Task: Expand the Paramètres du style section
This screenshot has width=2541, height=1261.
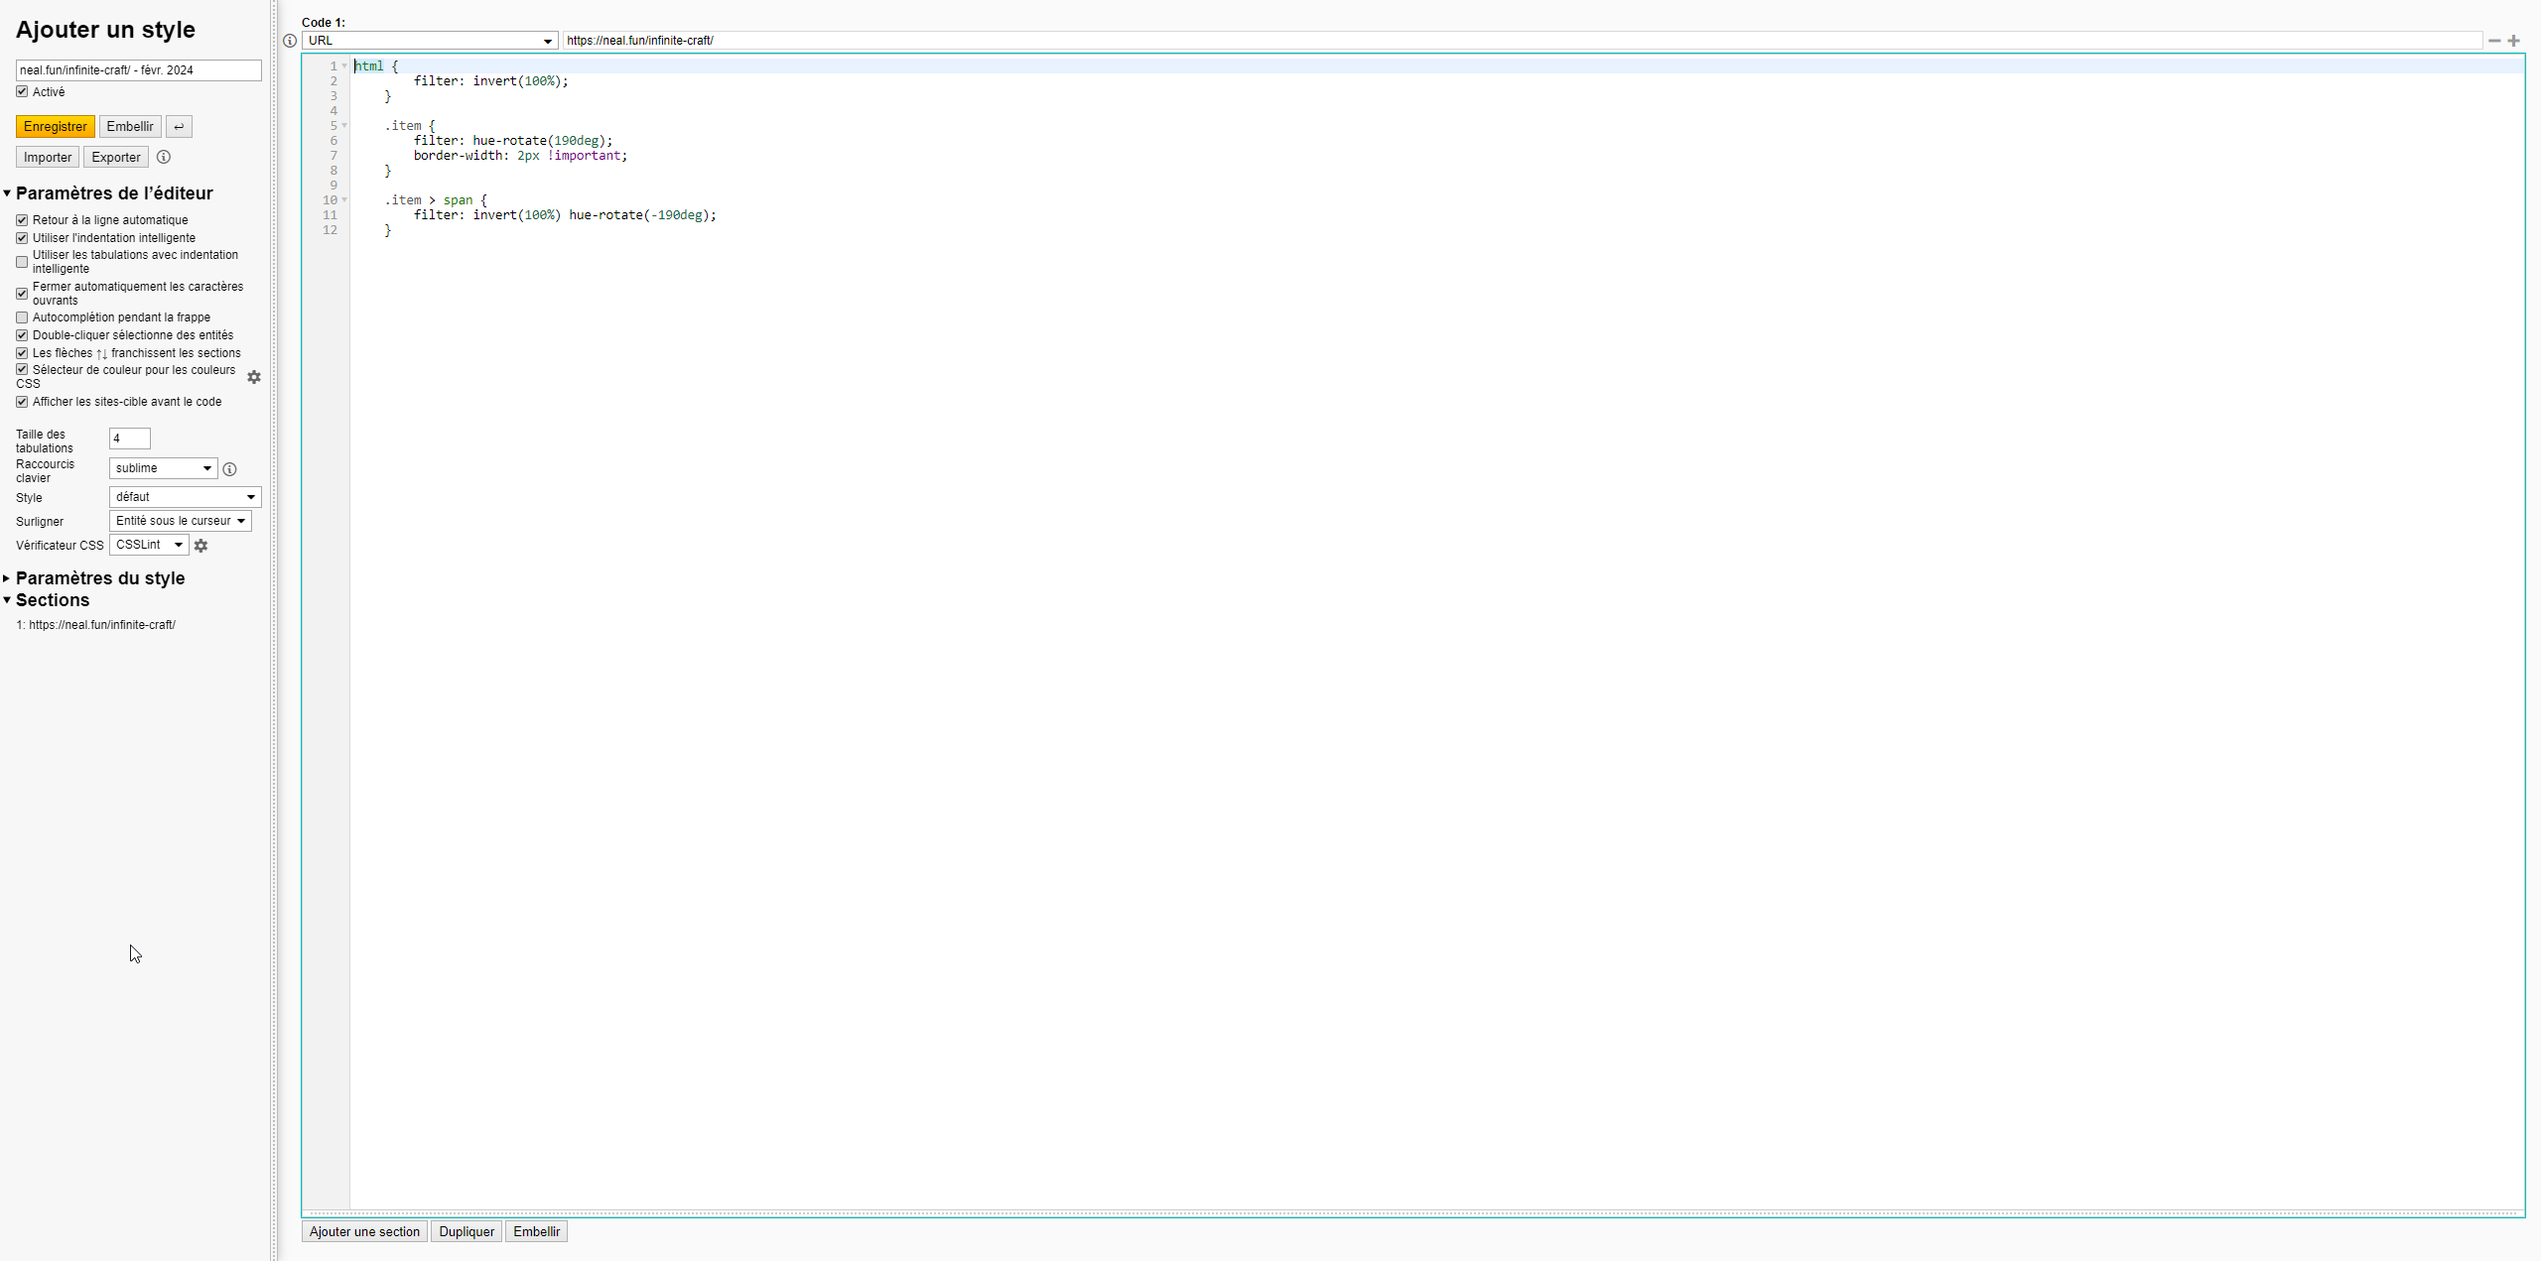Action: [x=8, y=577]
